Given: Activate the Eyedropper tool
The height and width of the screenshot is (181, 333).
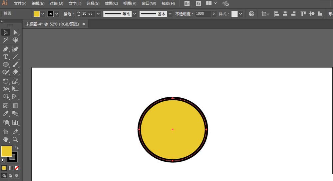Looking at the screenshot, I should pyautogui.click(x=6, y=114).
